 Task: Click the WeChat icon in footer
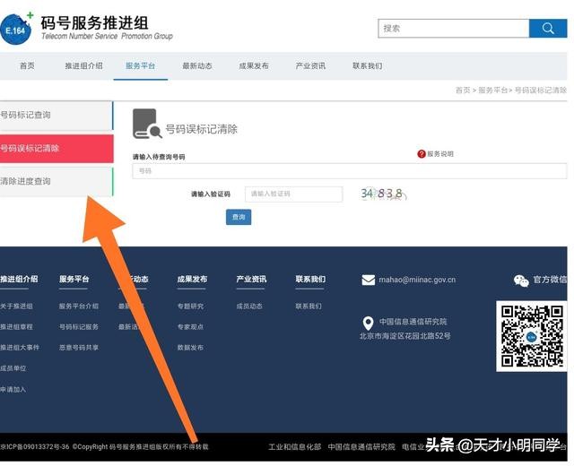pyautogui.click(x=521, y=280)
